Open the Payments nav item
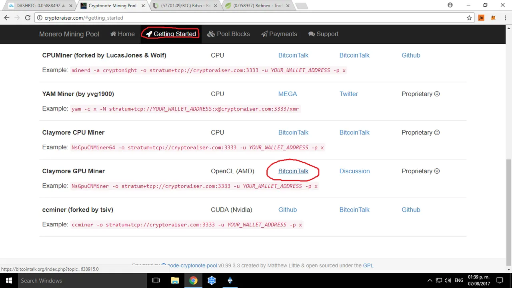 279,34
